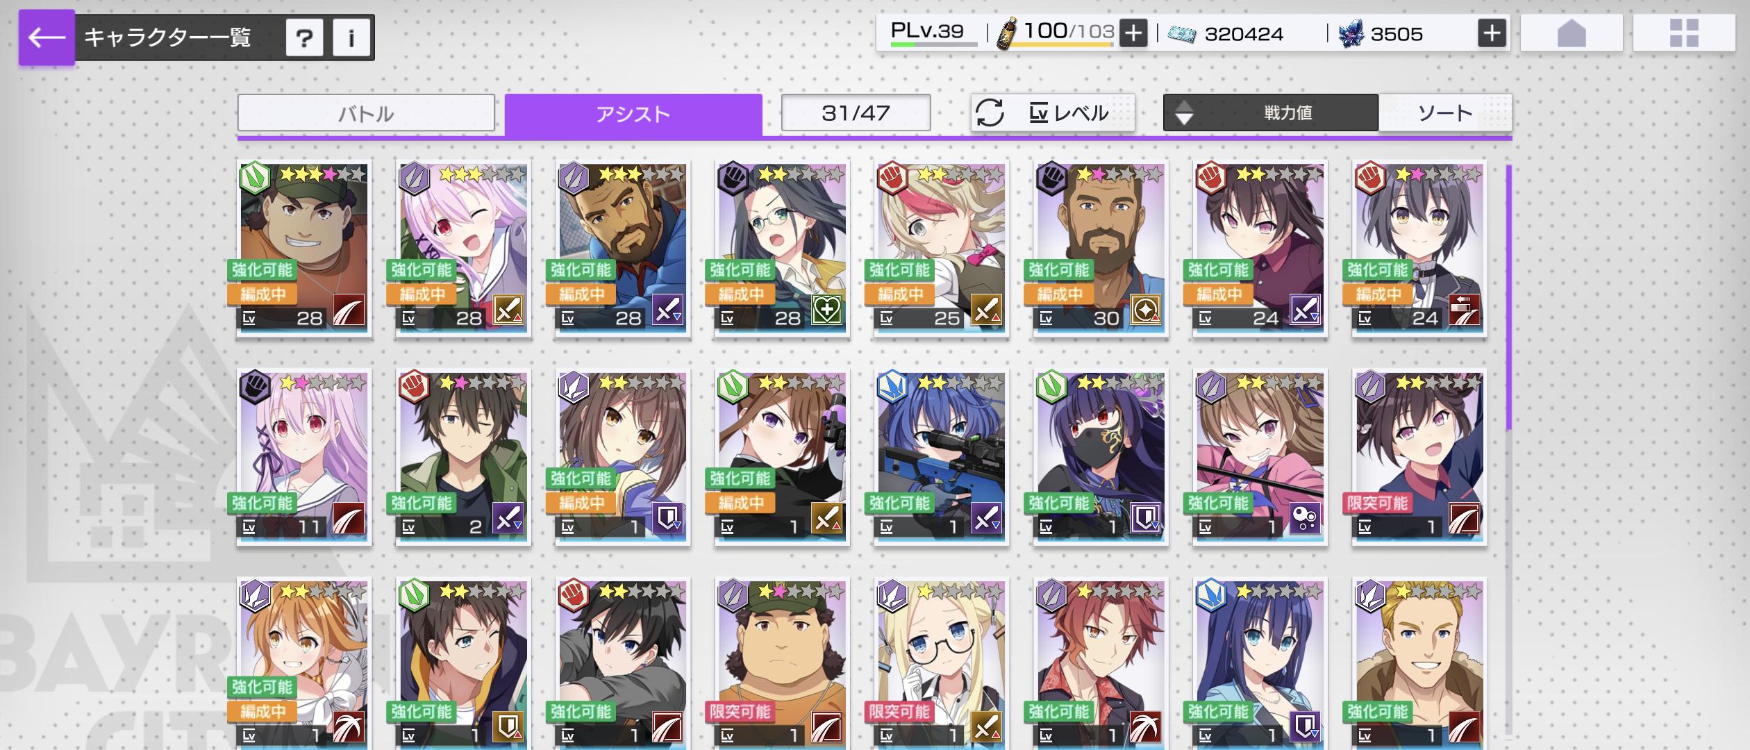
Task: Click the ソート button
Action: (x=1445, y=112)
